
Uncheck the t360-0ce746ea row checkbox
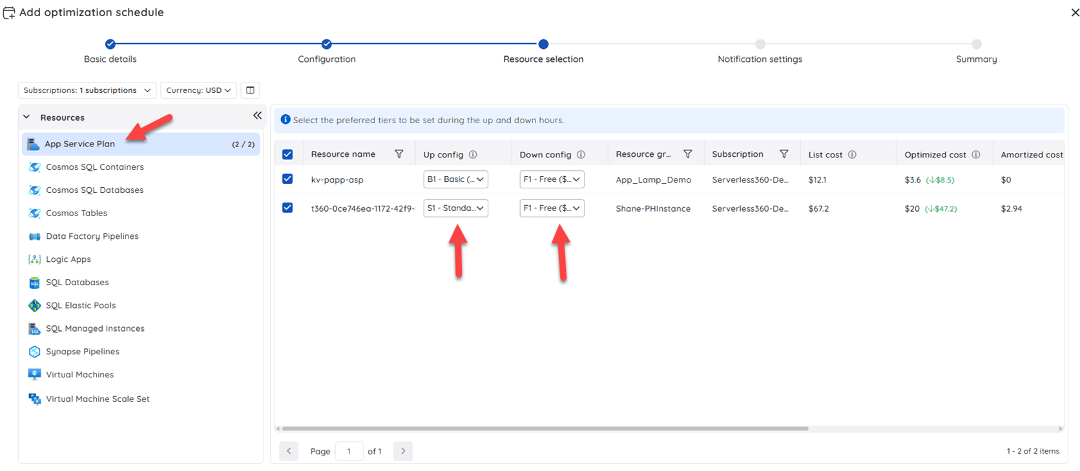pos(287,208)
